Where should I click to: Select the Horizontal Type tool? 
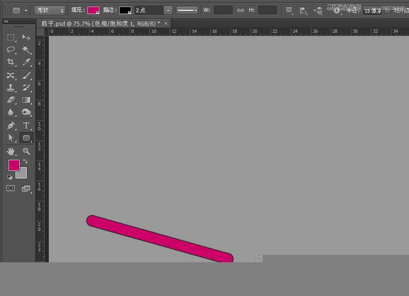26,126
